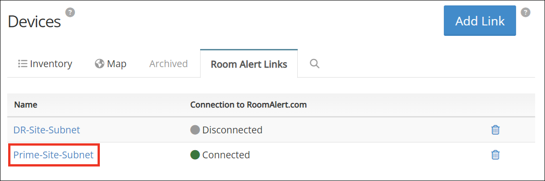Switch to the Map tab
Screen dimensions: 545x181
[111, 64]
